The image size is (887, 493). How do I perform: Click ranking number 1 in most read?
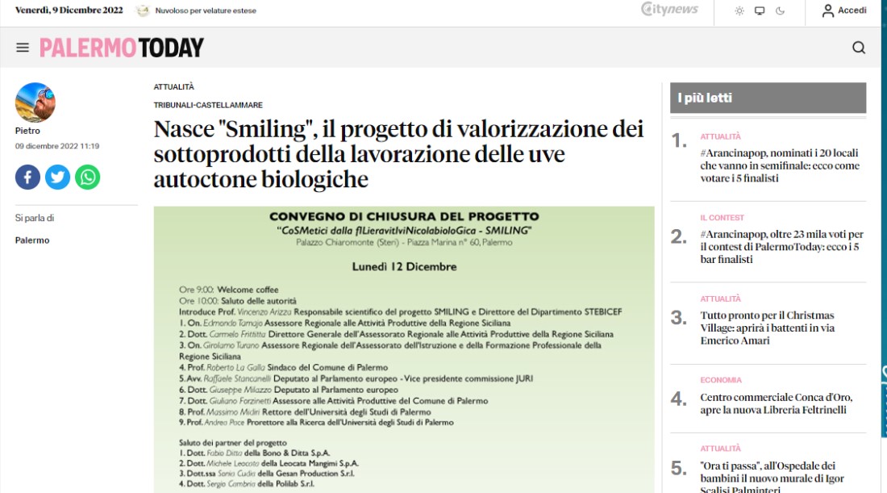679,140
